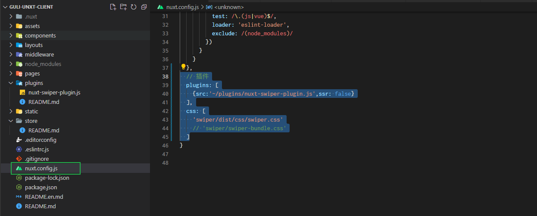The height and width of the screenshot is (216, 537).
Task: Click the New Folder icon in explorer header
Action: pyautogui.click(x=123, y=7)
